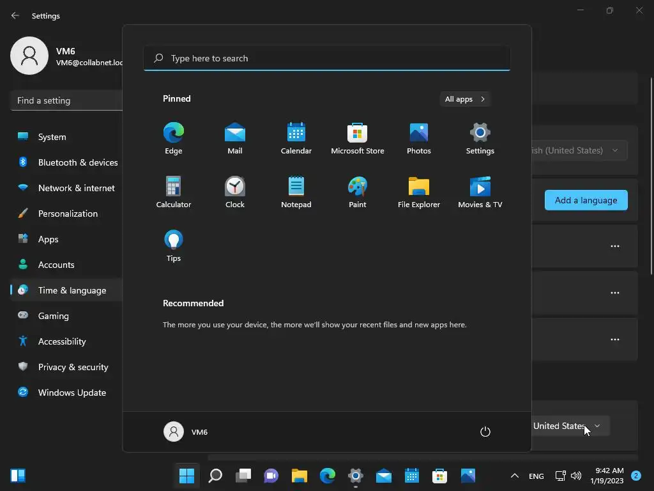Open Task View on taskbar

pos(243,476)
